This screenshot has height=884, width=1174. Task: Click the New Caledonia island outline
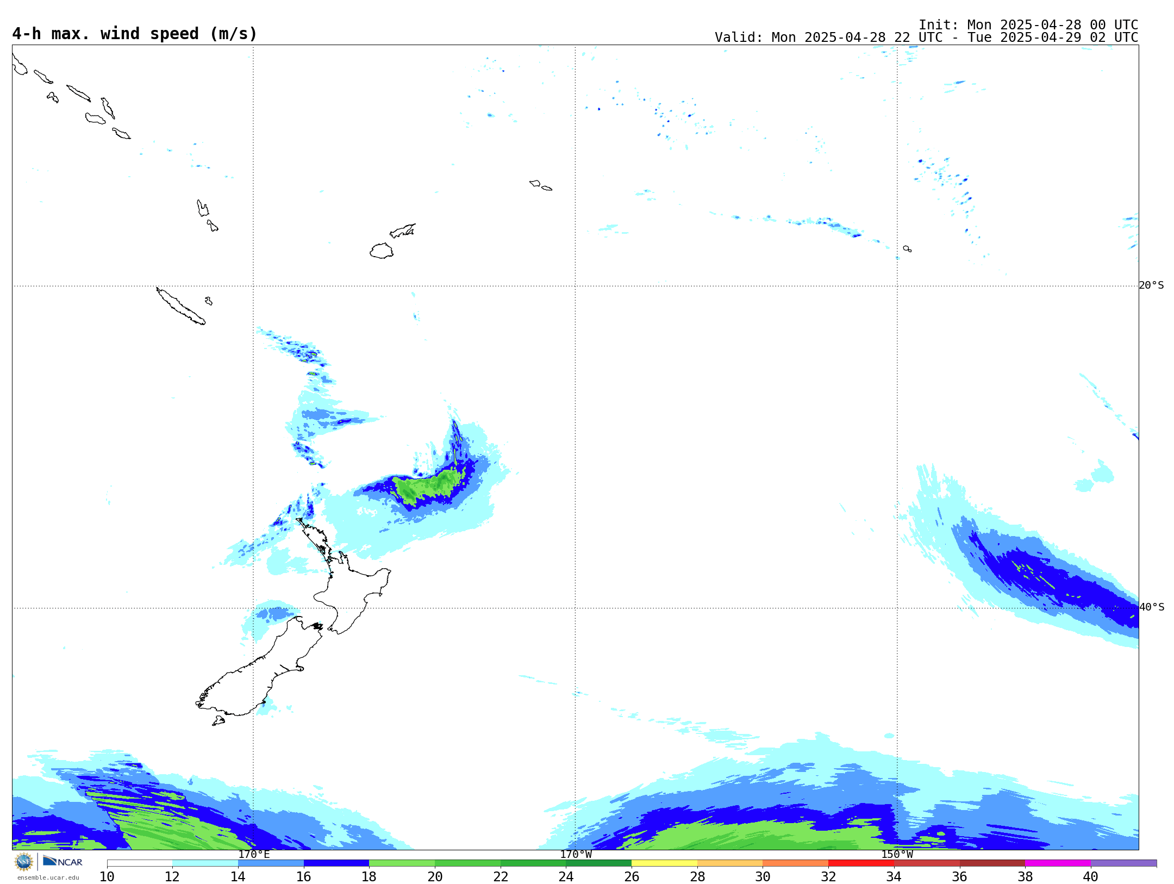click(181, 306)
